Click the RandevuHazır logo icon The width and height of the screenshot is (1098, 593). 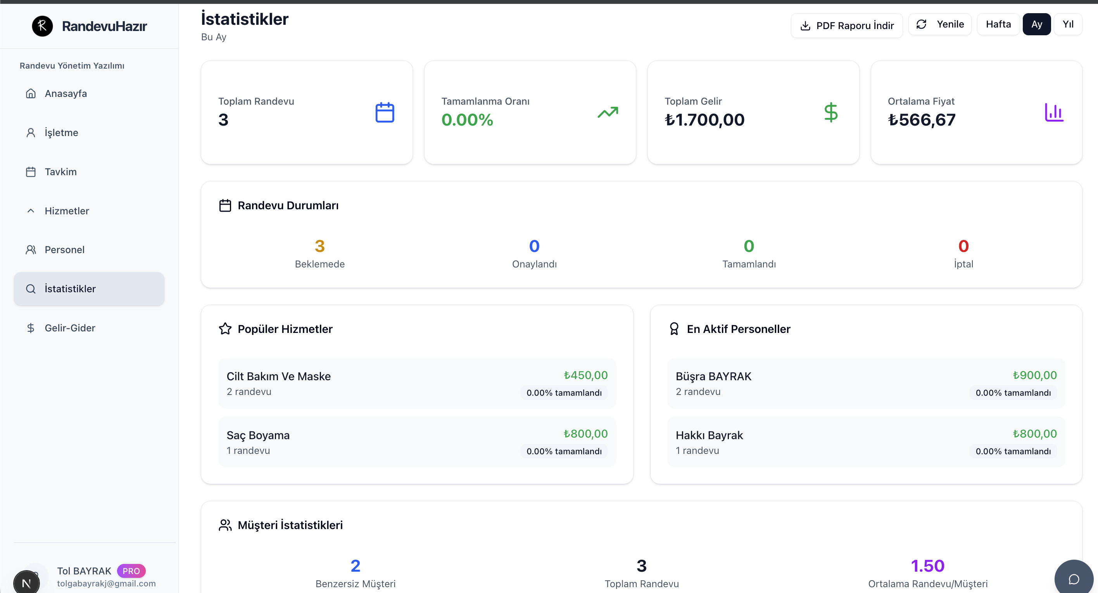coord(42,26)
